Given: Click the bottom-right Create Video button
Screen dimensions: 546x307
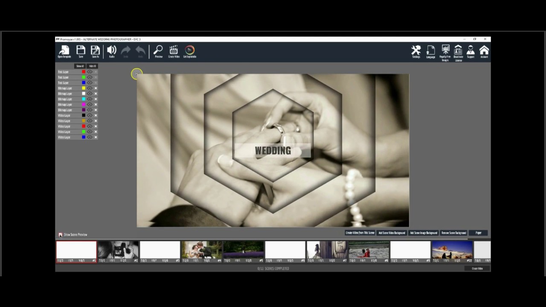Looking at the screenshot, I should [477, 269].
